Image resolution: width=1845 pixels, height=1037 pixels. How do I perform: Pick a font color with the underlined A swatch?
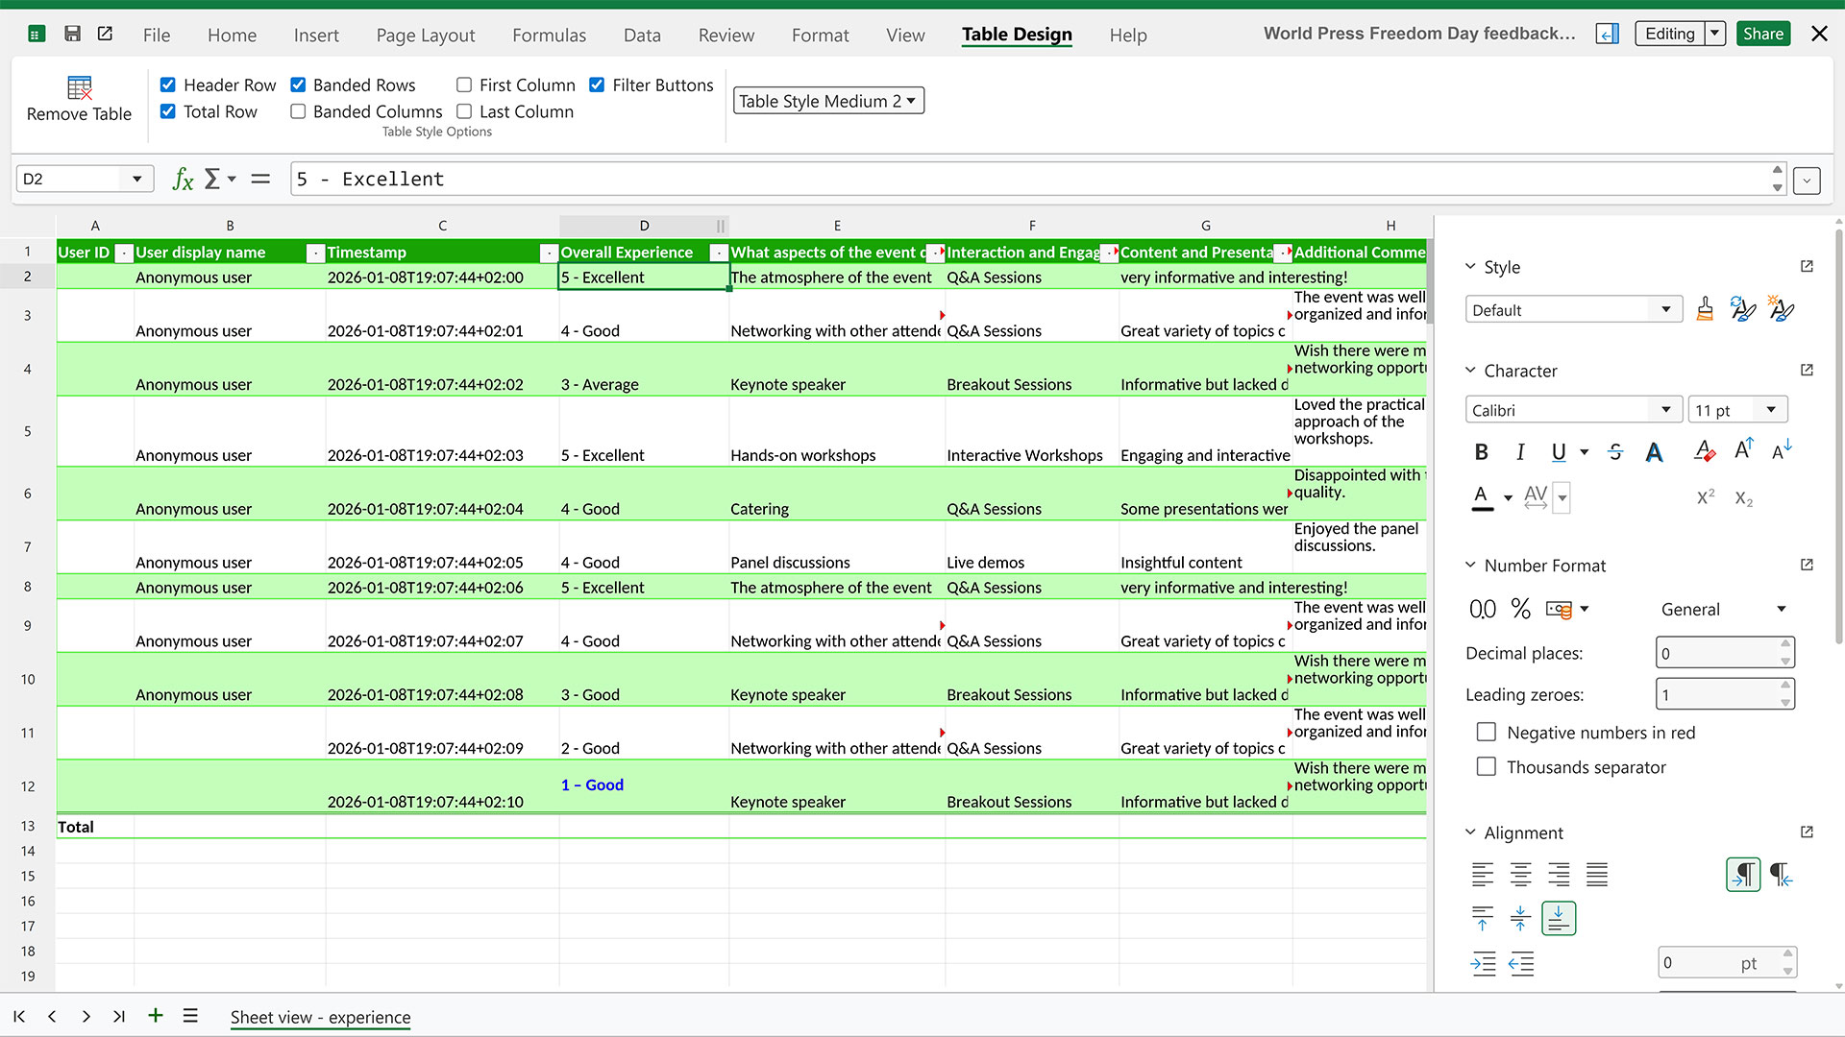[1480, 495]
